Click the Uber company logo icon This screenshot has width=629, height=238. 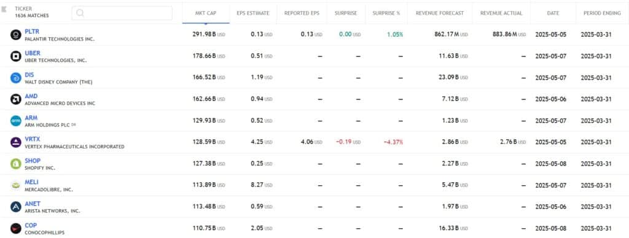tap(15, 56)
